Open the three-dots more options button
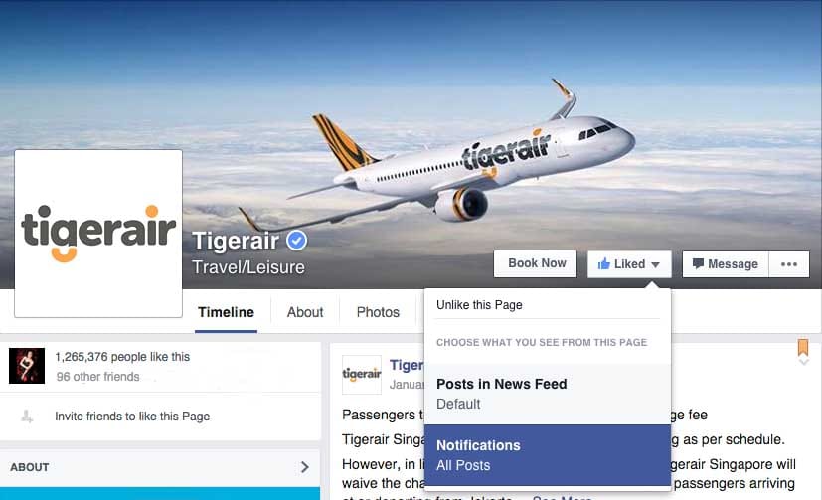The image size is (822, 500). (x=789, y=264)
